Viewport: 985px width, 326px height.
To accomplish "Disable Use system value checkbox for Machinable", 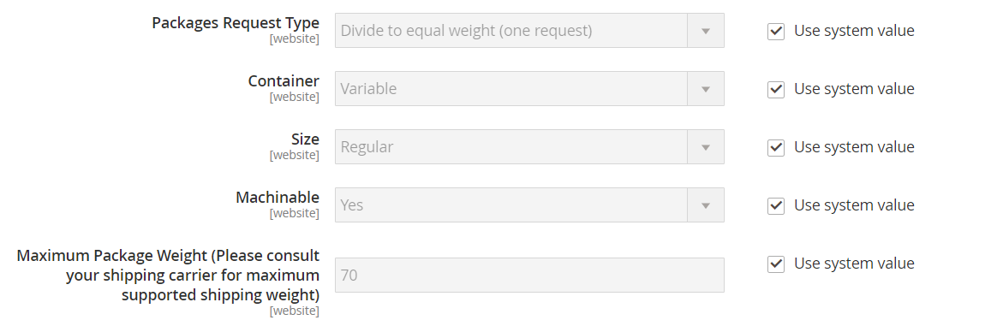I will click(776, 205).
